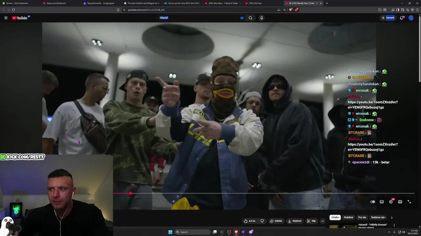Dislike the video with thumbs down
This screenshot has width=421, height=236.
coord(262,221)
